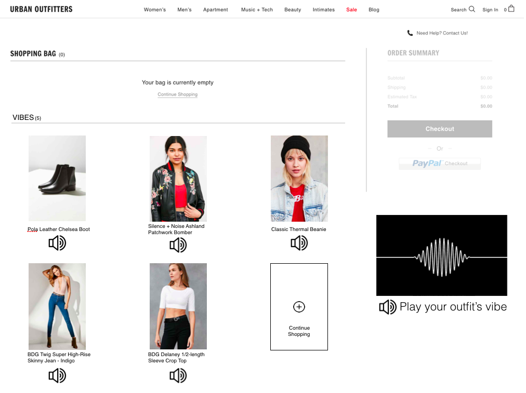Open the Women's menu
This screenshot has width=526, height=393.
(x=155, y=10)
